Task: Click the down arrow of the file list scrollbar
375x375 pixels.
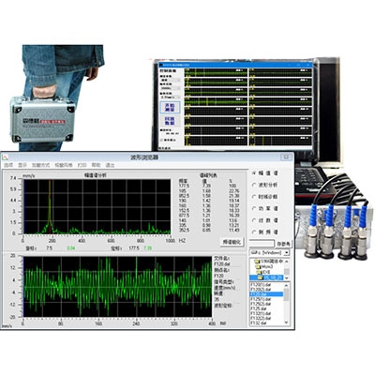Action: 287,322
